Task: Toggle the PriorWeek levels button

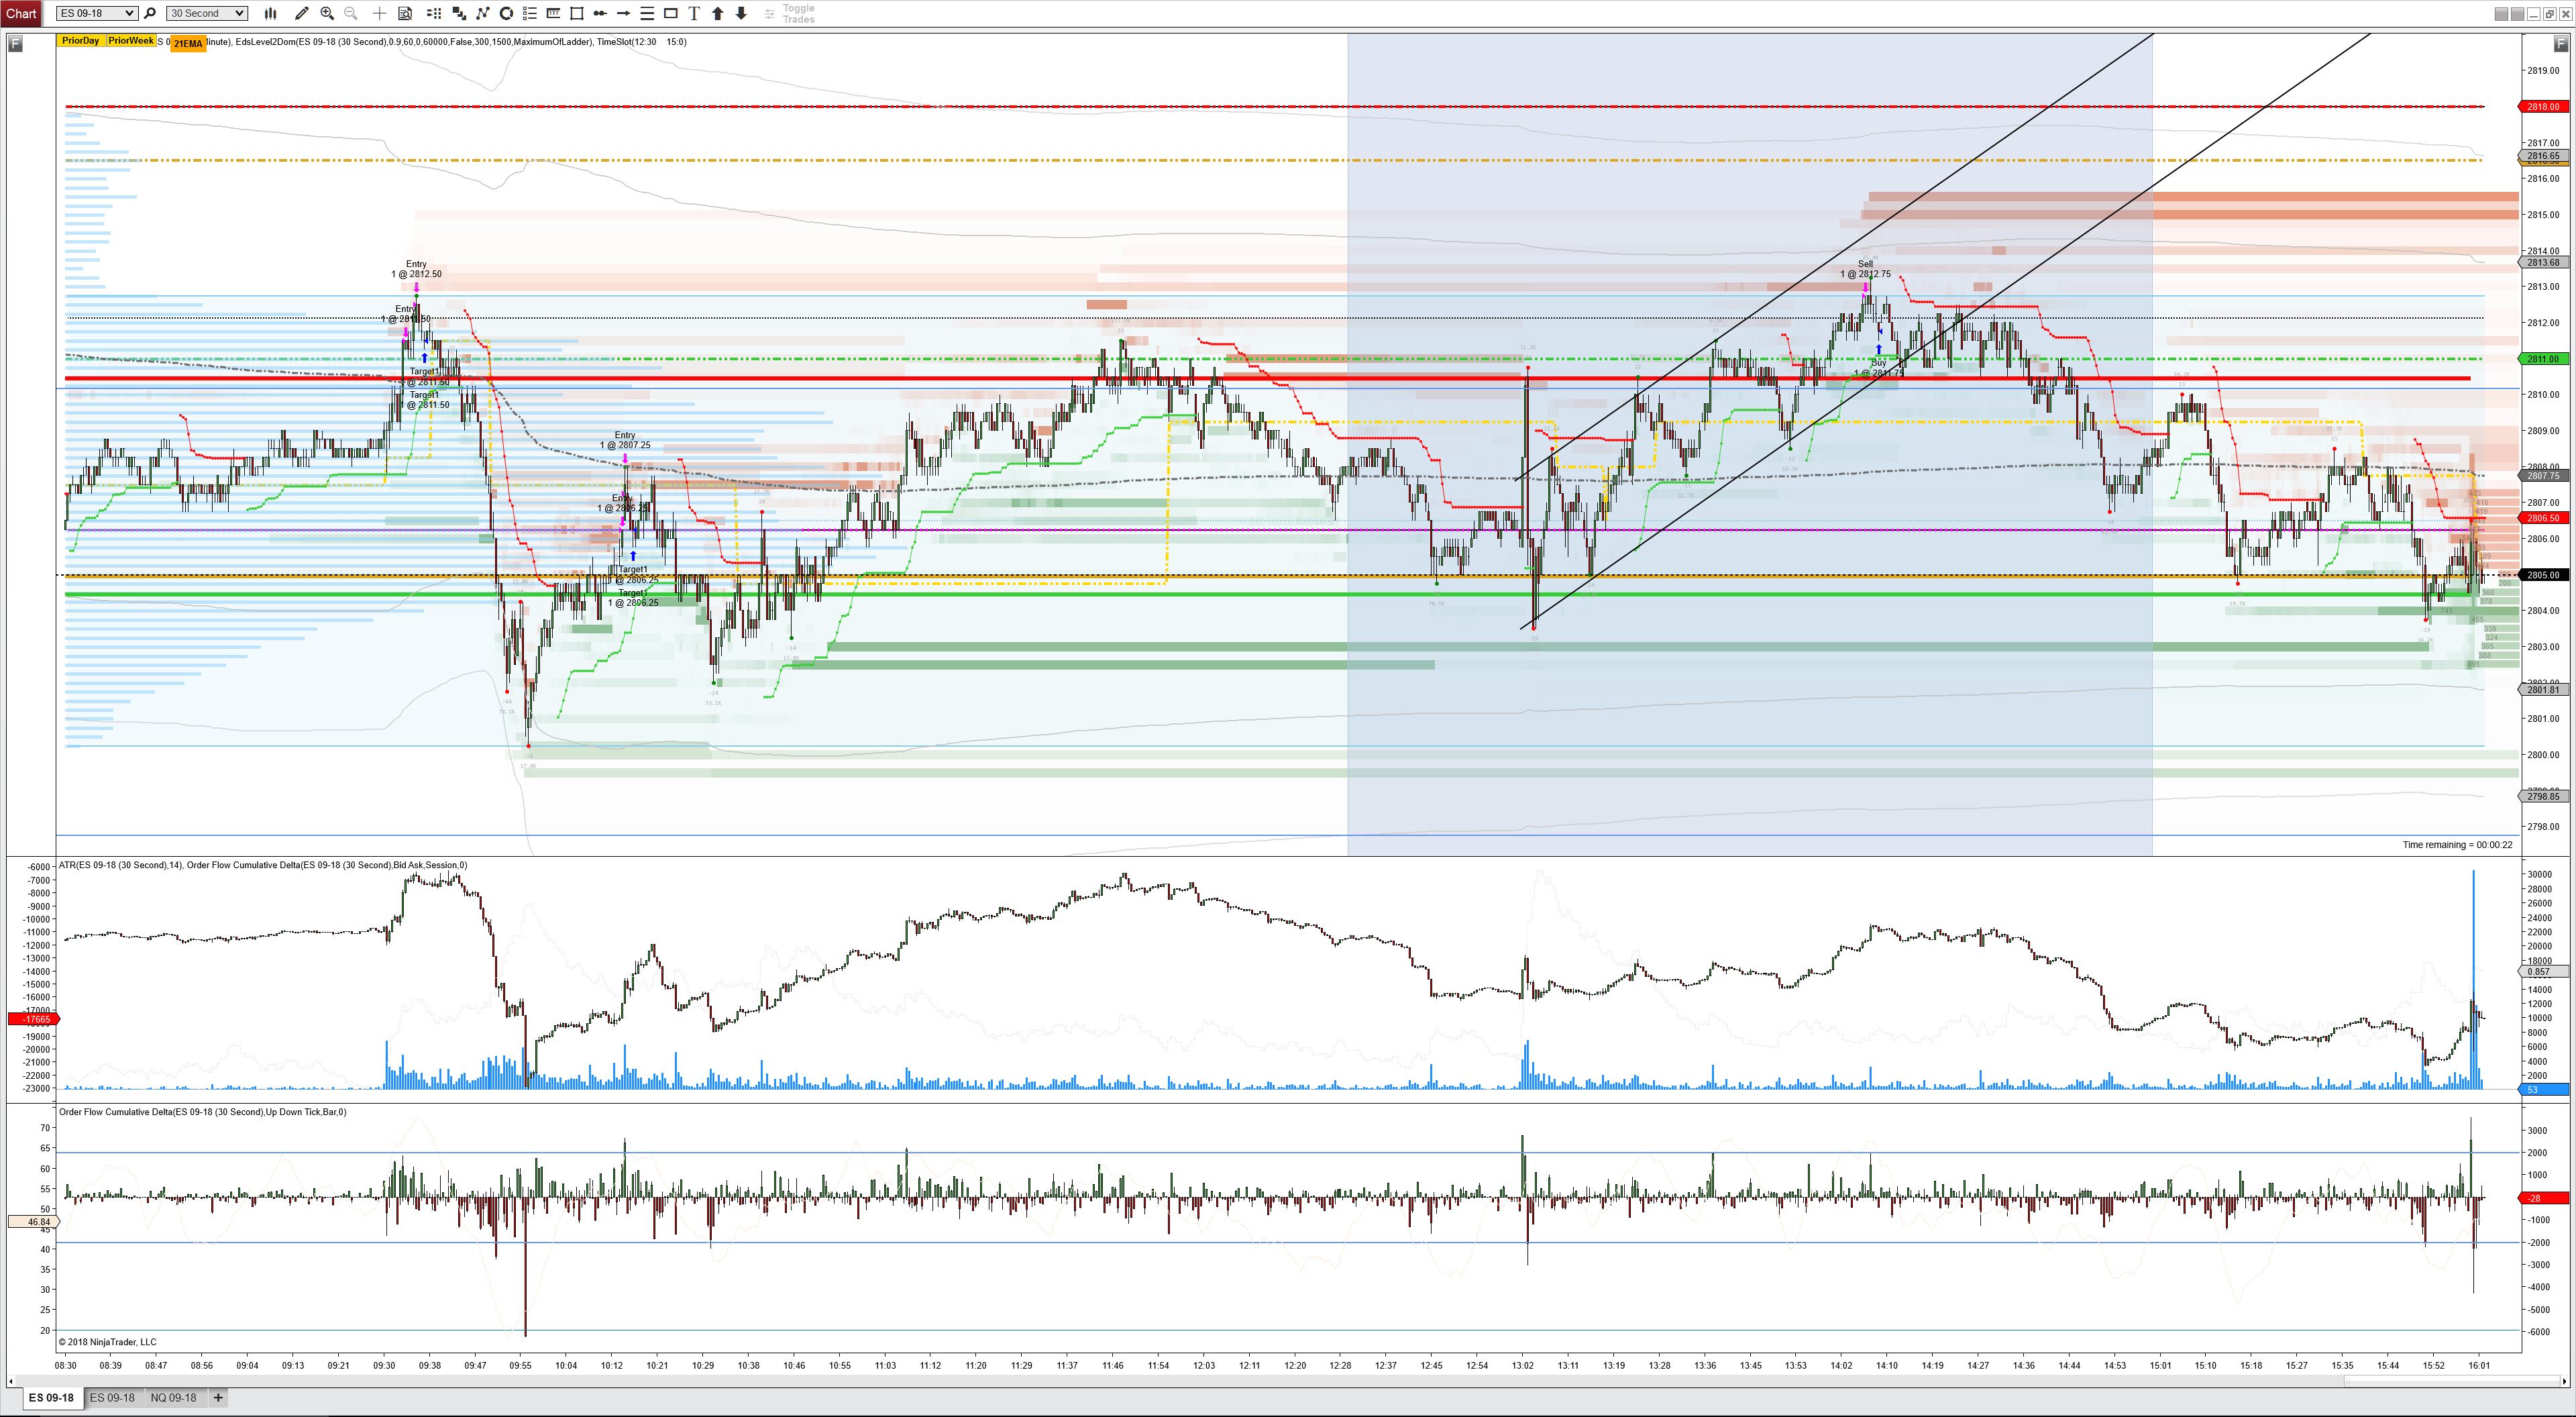Action: coord(131,41)
